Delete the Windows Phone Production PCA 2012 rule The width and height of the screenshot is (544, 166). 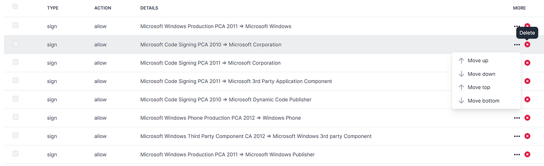(527, 118)
